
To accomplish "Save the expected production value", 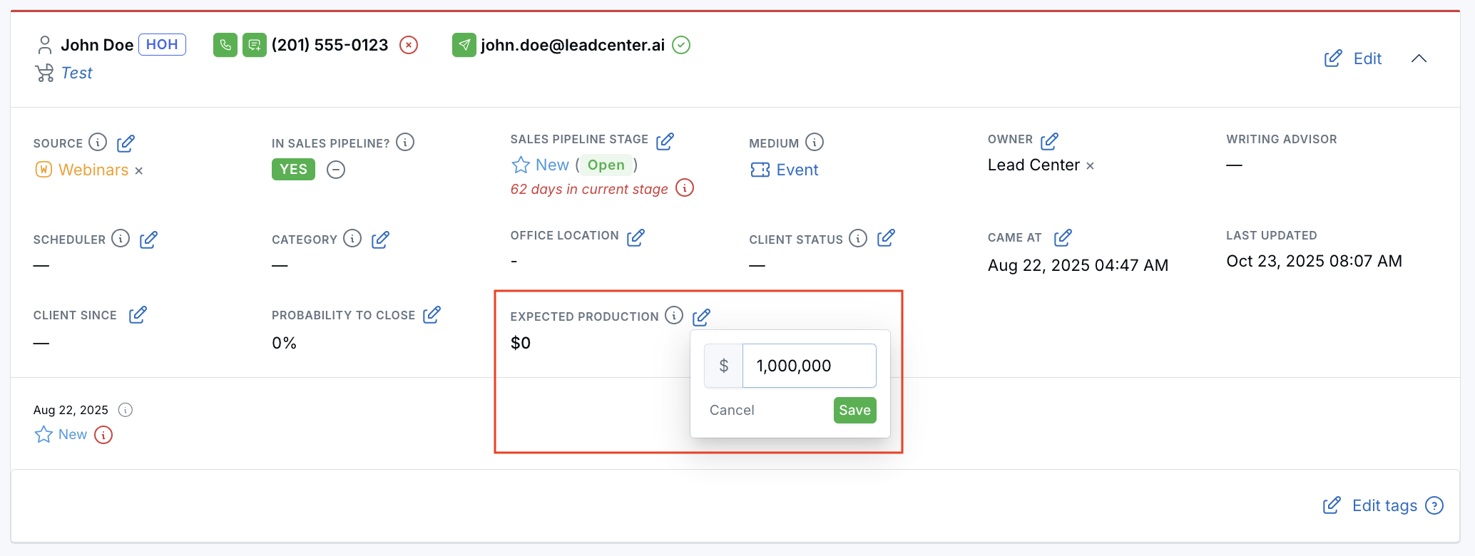I will coord(854,410).
